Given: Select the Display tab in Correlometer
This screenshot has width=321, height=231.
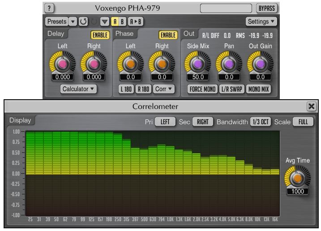Looking at the screenshot, I should (20, 120).
